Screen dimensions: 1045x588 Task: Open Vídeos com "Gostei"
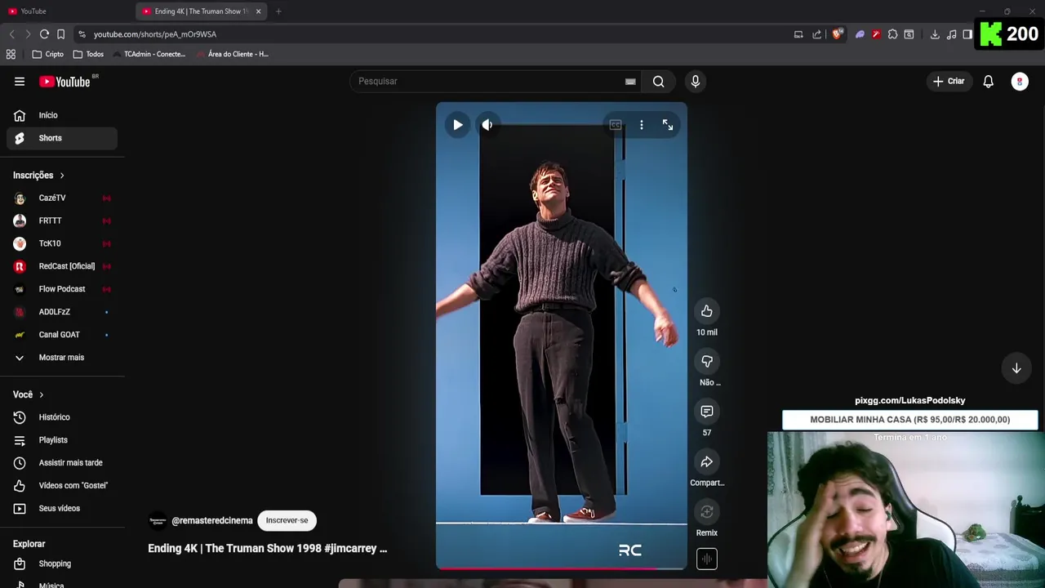click(62, 486)
